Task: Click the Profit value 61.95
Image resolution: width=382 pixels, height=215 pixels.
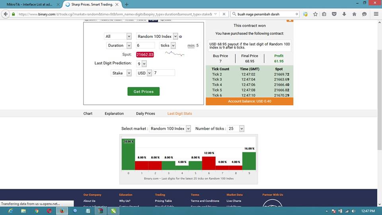Action: point(279,61)
